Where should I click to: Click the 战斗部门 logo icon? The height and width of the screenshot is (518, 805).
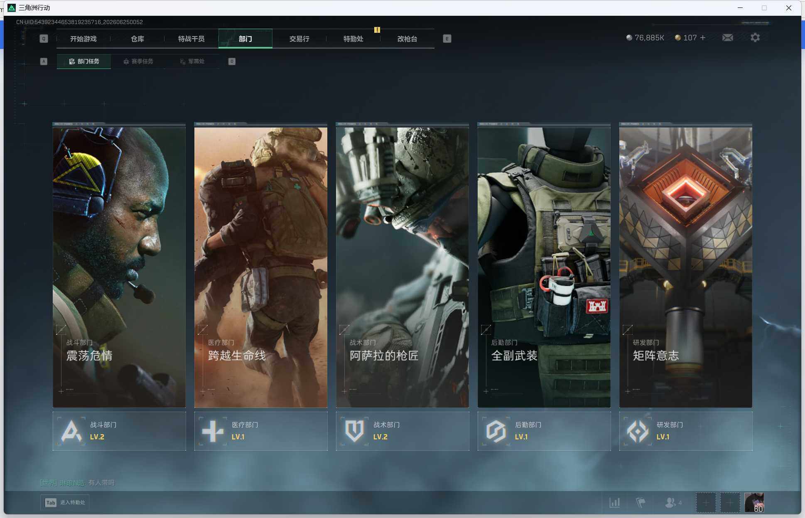coord(71,431)
